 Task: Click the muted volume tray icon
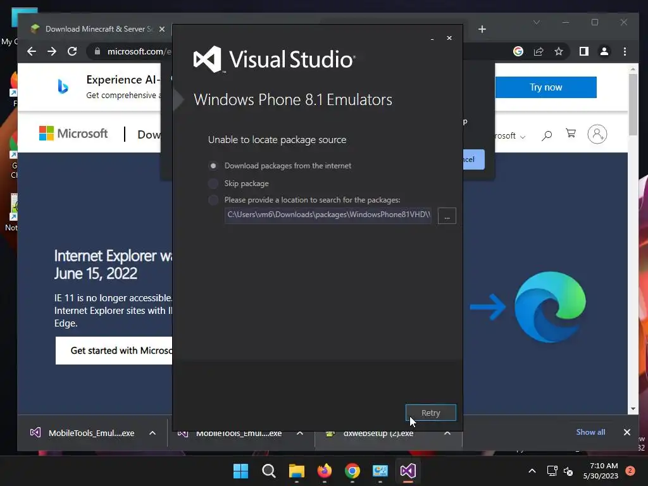(x=568, y=471)
